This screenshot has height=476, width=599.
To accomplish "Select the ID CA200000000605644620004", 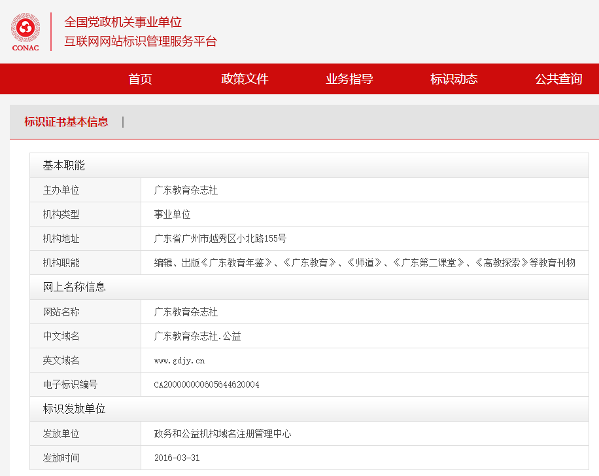I will [x=207, y=384].
